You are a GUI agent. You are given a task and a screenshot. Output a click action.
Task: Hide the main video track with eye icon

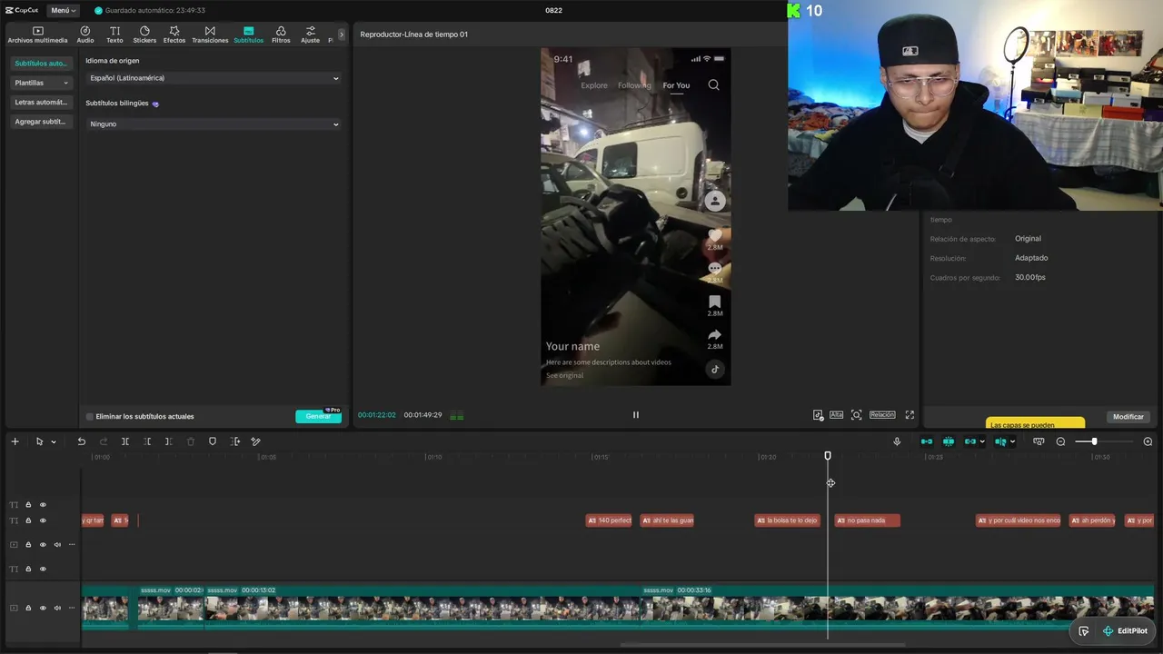[43, 608]
